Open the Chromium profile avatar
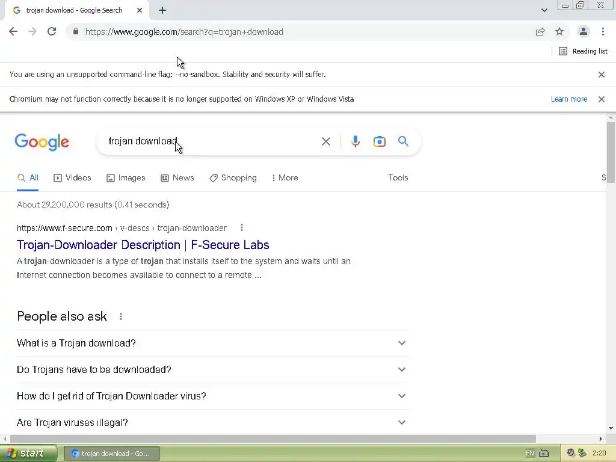 (584, 31)
